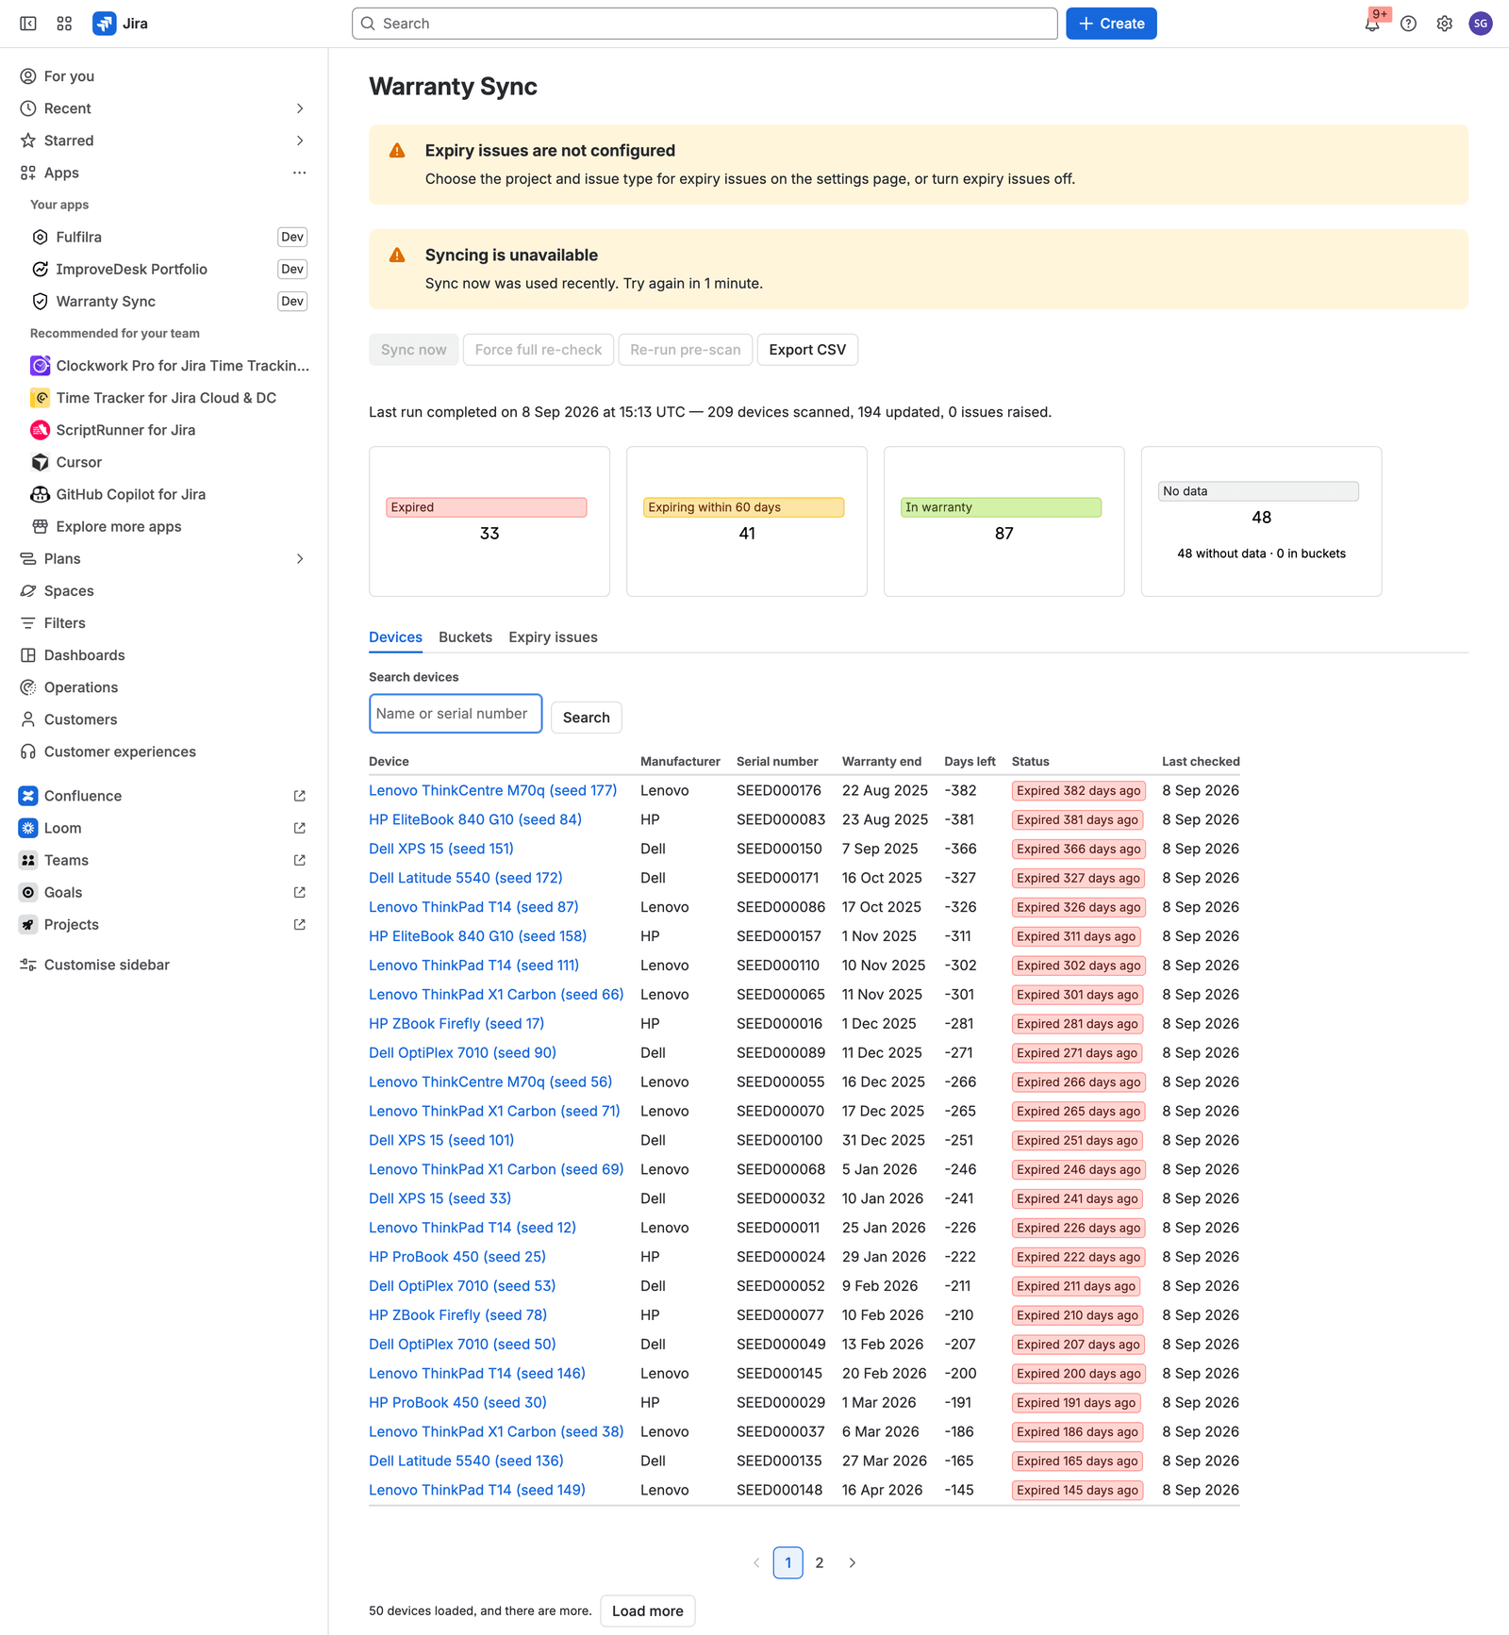Open the settings gear icon
The height and width of the screenshot is (1635, 1509).
tap(1444, 24)
